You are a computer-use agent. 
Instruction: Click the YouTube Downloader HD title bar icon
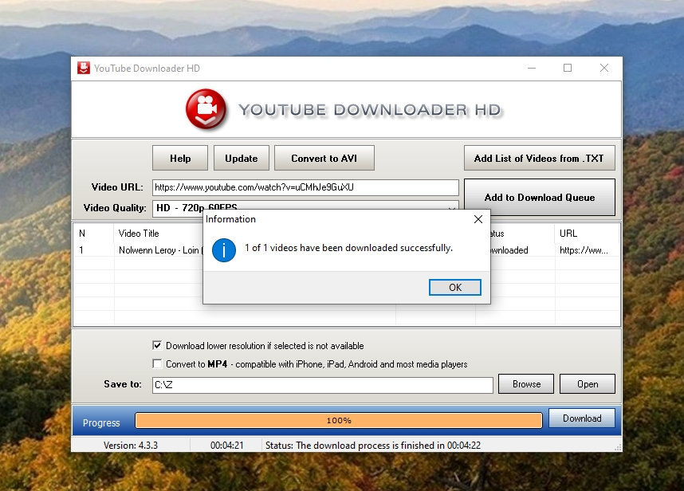point(84,68)
